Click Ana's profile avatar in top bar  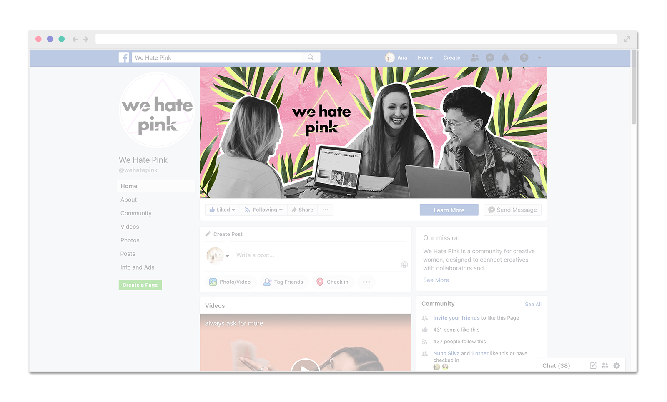(x=390, y=57)
